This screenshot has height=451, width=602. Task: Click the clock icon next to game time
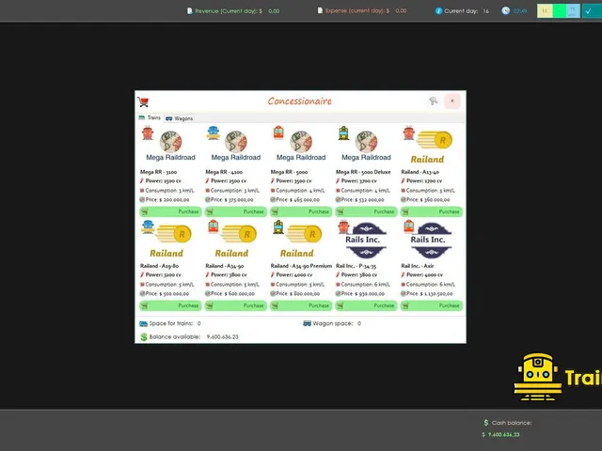click(506, 10)
